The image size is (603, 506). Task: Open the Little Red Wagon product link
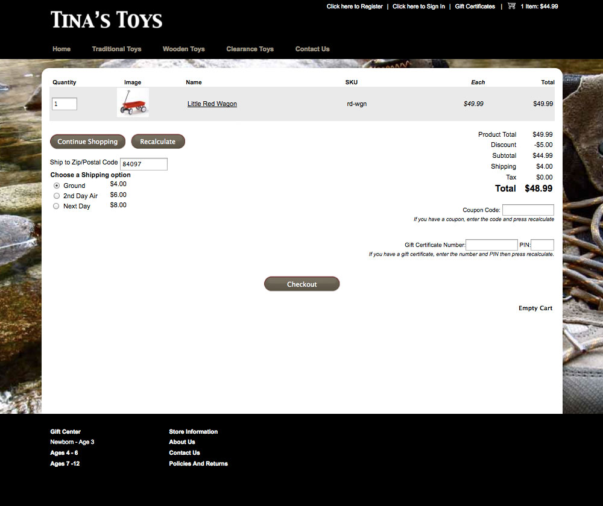pos(212,104)
